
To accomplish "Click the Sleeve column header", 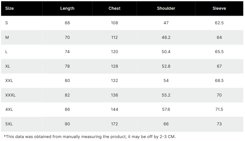I will 219,8.
